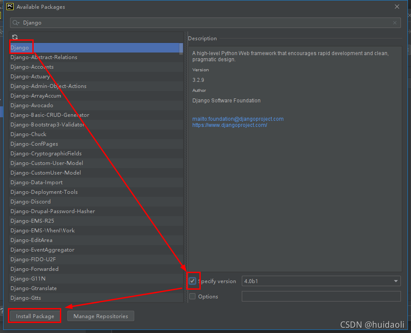The height and width of the screenshot is (333, 411).
Task: Click the Manage Repositories button
Action: [x=101, y=316]
